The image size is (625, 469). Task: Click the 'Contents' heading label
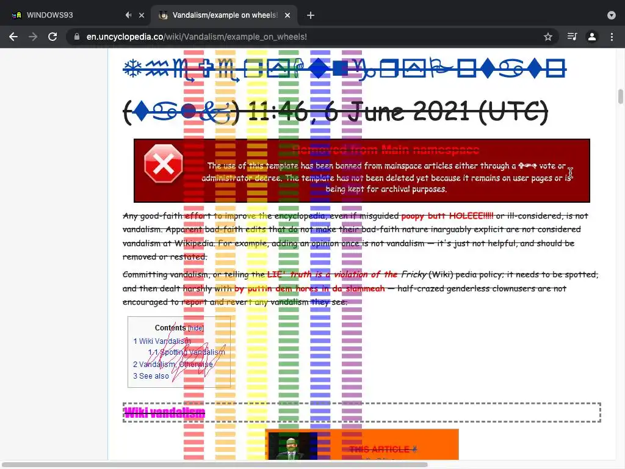click(170, 328)
